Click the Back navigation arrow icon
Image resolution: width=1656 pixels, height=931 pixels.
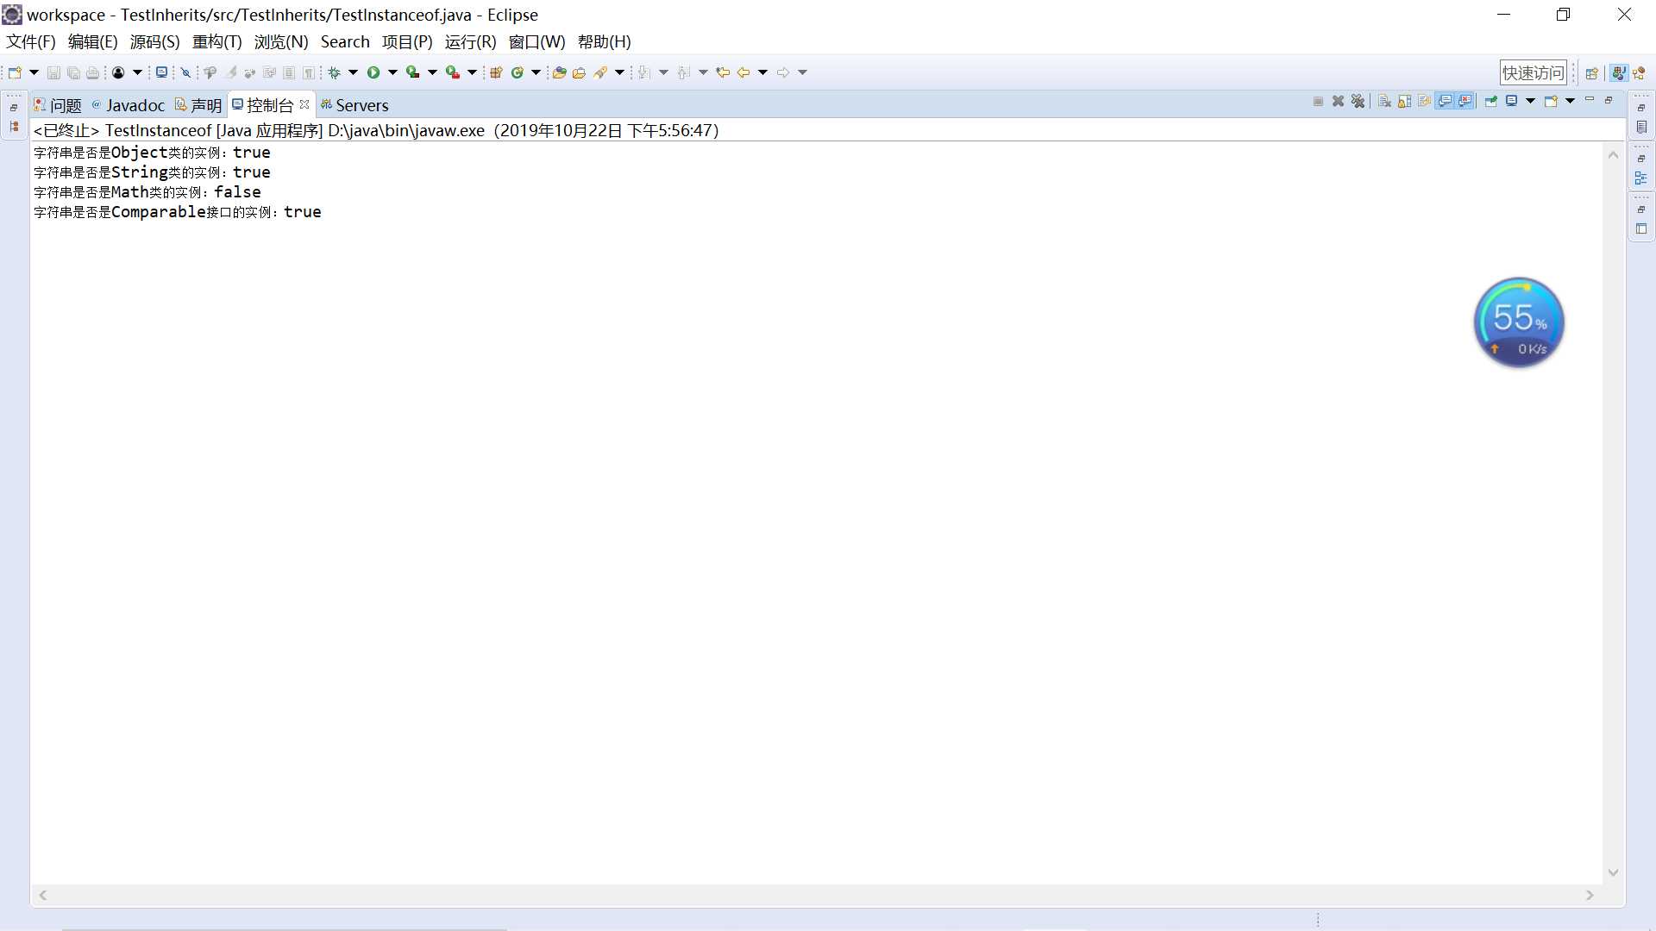743,72
